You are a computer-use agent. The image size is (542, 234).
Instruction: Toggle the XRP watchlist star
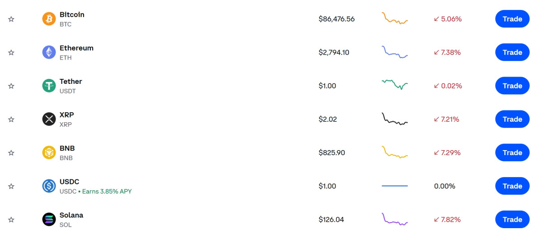pos(11,119)
